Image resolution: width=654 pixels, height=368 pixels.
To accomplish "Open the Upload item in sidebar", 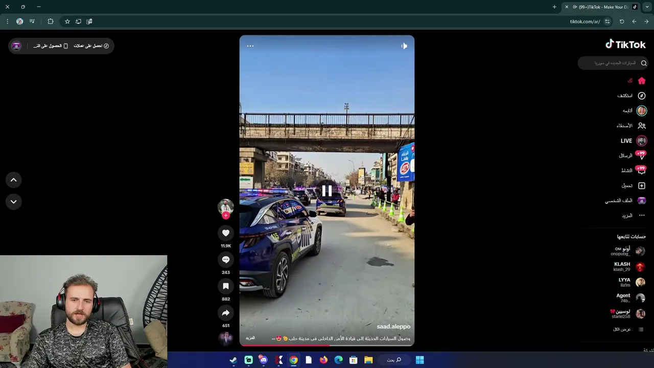I will 634,186.
